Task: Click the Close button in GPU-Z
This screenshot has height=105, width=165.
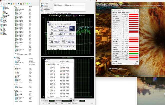Action: click(x=136, y=64)
